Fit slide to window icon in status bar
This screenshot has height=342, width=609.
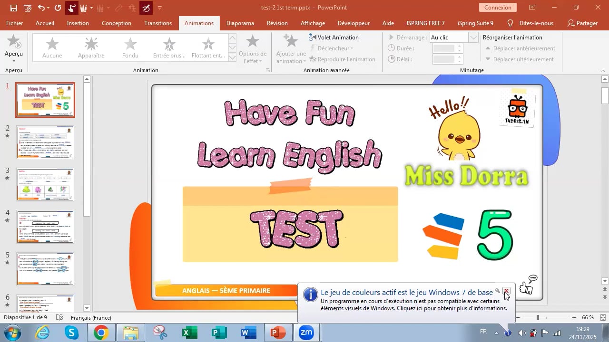[603, 317]
